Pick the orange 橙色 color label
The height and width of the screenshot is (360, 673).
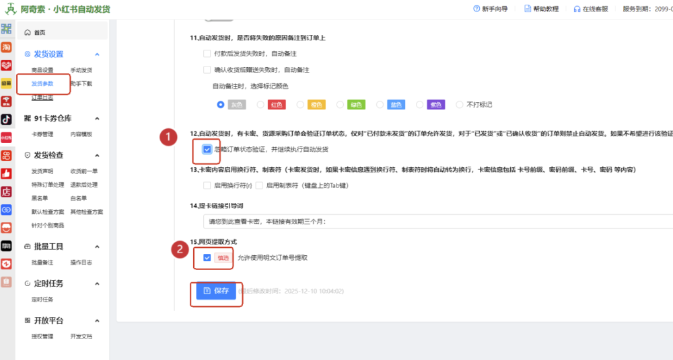coord(316,105)
